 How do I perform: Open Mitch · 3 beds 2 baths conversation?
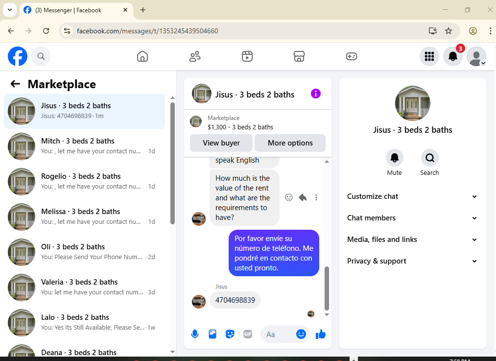point(84,146)
